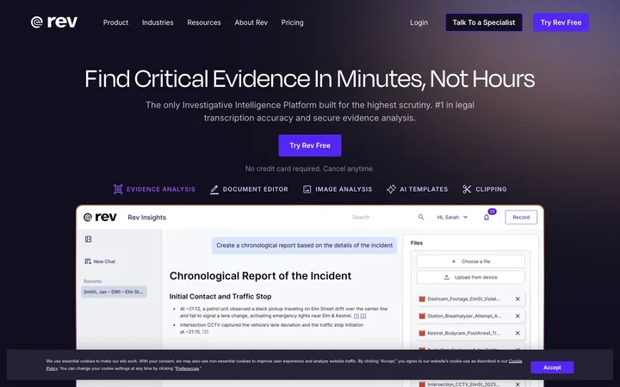Click the Rev Insights title

(146, 218)
